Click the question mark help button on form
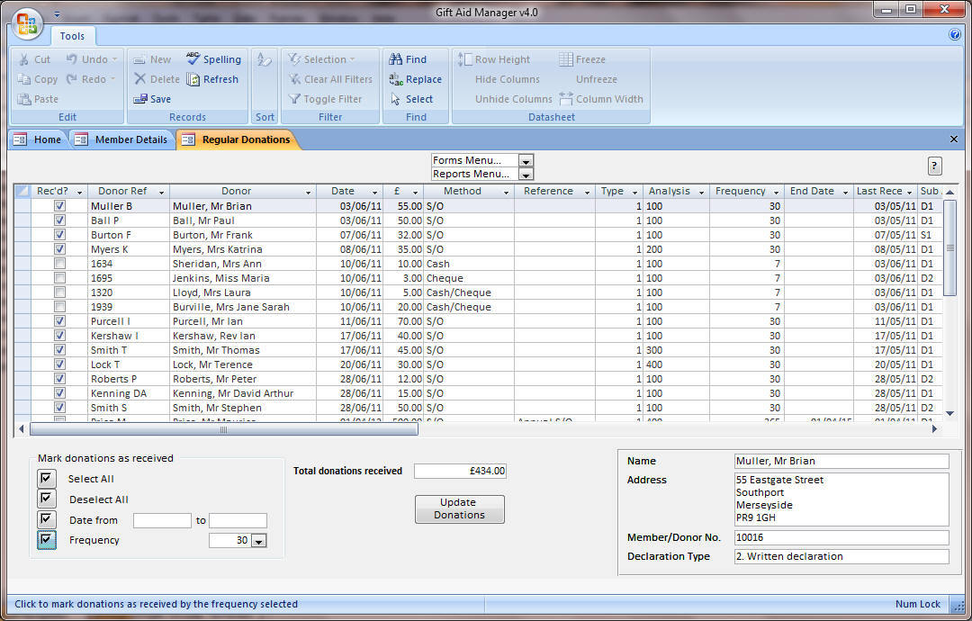The width and height of the screenshot is (972, 621). tap(934, 166)
